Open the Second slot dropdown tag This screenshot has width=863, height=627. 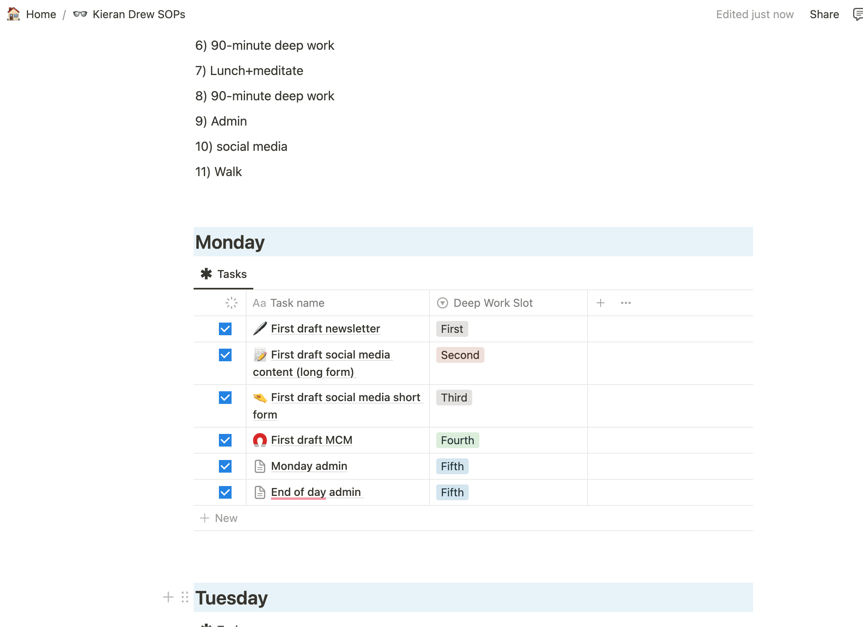point(460,355)
